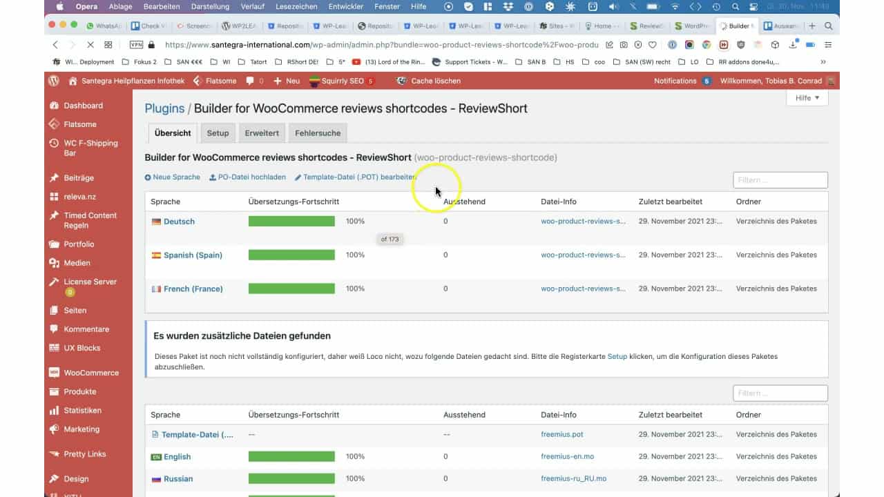The image size is (884, 497).
Task: Open Design in the sidebar
Action: 76,479
